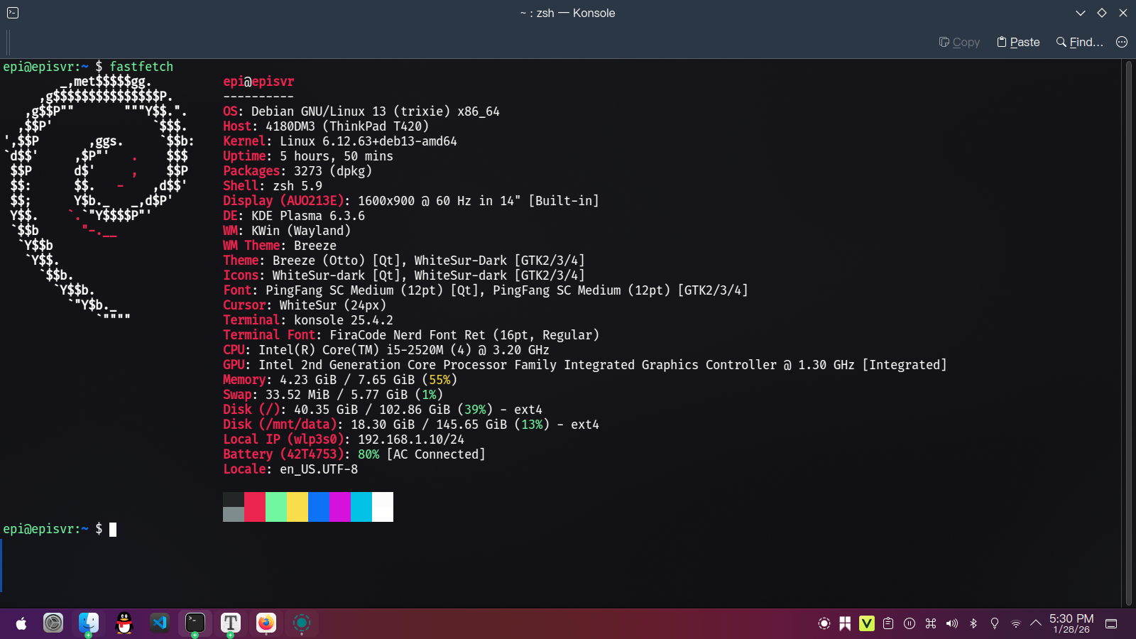This screenshot has height=639, width=1136.
Task: Open the Apple logo application launcher
Action: (21, 623)
